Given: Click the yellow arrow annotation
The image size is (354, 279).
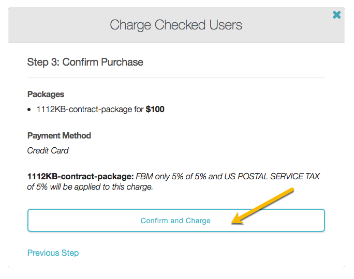Looking at the screenshot, I should click(264, 206).
